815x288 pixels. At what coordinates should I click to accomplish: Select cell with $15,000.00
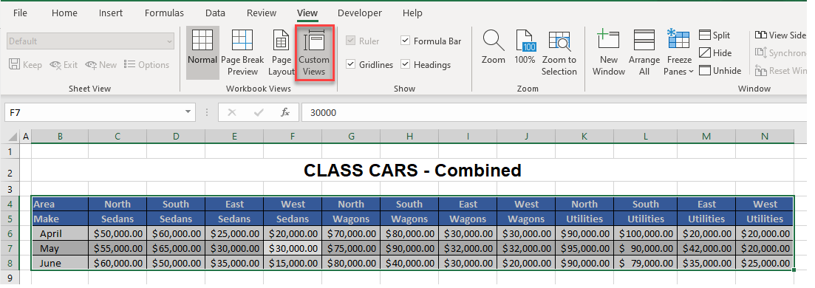click(x=293, y=263)
